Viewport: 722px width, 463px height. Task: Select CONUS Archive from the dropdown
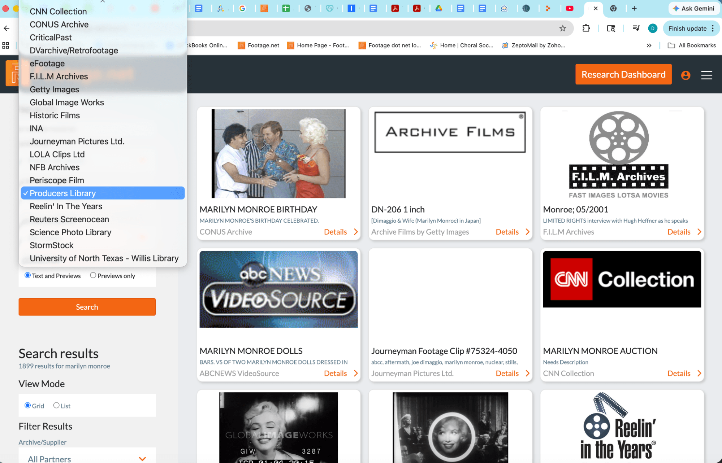pyautogui.click(x=103, y=25)
